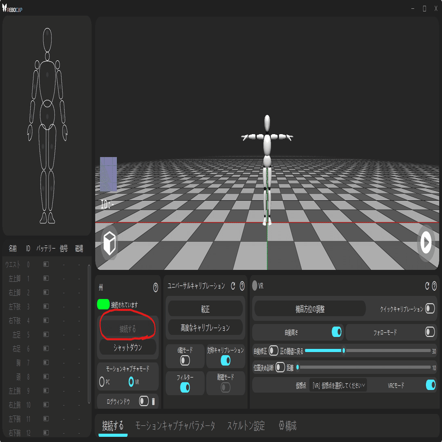Viewport: 442px width, 442px height.
Task: Click the green connection status indicator
Action: pyautogui.click(x=103, y=304)
